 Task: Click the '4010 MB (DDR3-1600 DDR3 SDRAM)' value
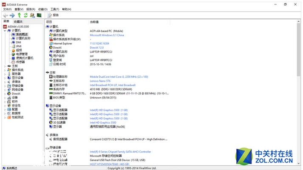click(x=111, y=89)
